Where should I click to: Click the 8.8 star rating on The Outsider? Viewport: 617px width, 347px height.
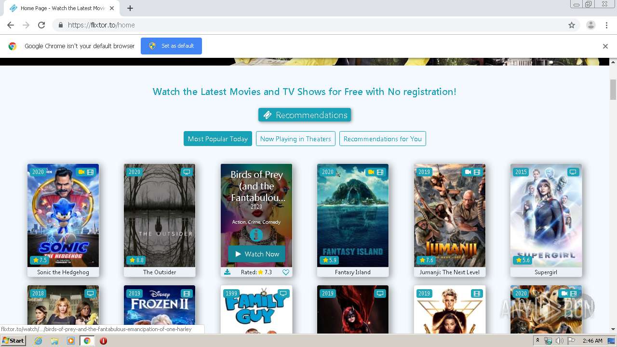(136, 260)
